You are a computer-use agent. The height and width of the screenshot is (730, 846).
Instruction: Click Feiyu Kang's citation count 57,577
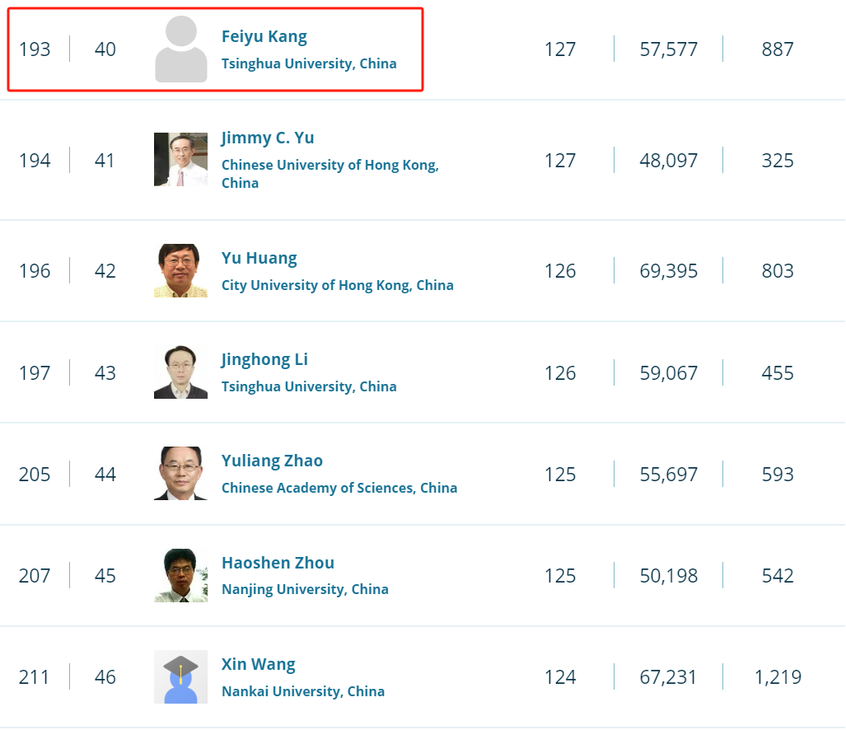[x=668, y=49]
